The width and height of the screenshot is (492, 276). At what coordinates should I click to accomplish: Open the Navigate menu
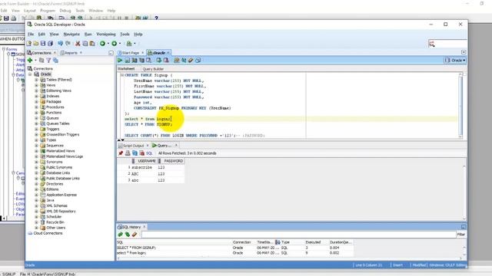pos(71,34)
